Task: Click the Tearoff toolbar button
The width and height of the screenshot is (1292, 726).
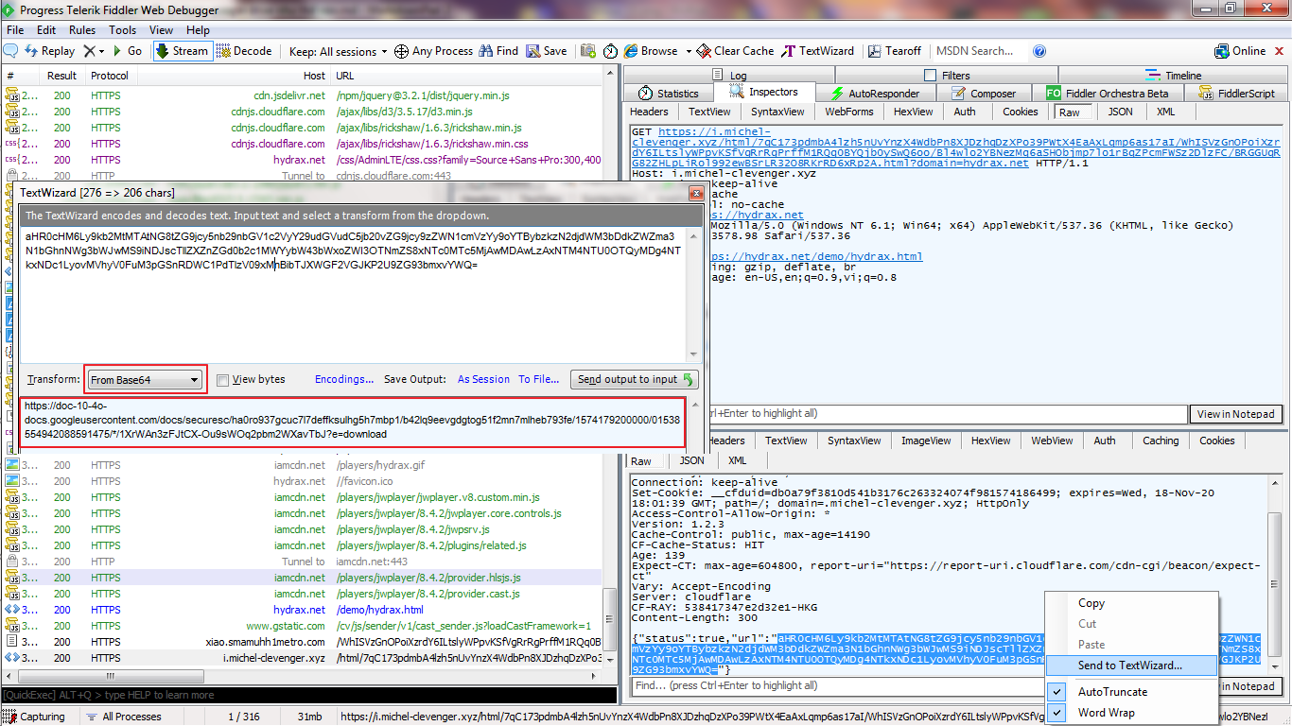Action: pyautogui.click(x=894, y=51)
